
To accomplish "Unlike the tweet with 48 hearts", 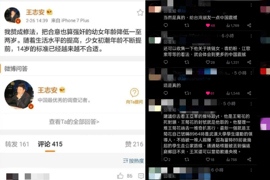I will tap(210, 26).
